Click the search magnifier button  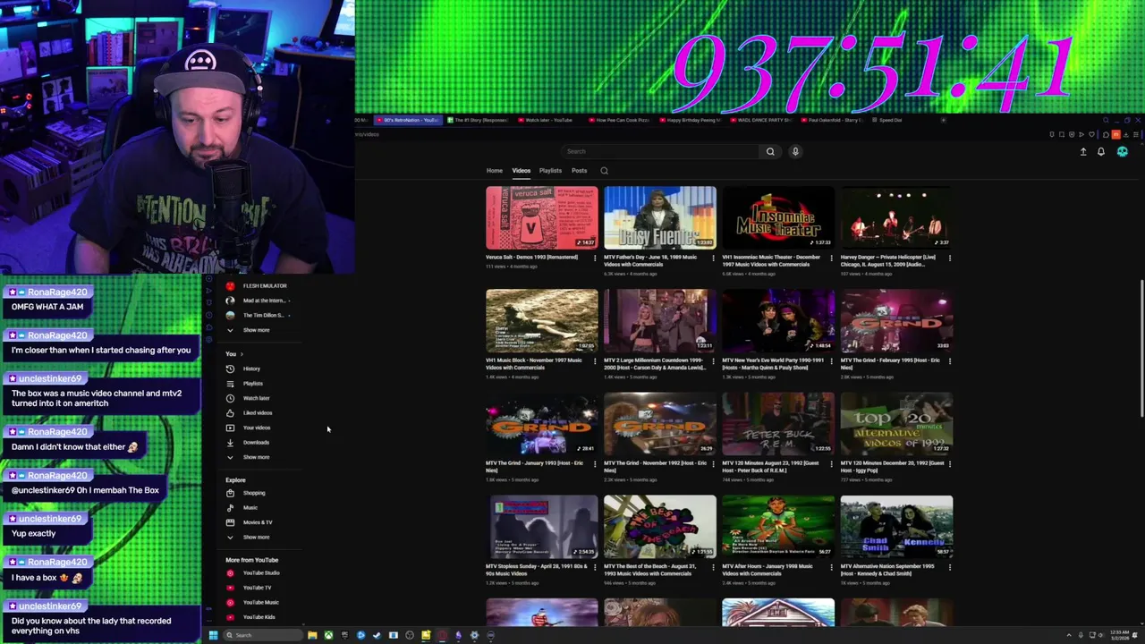click(x=770, y=151)
